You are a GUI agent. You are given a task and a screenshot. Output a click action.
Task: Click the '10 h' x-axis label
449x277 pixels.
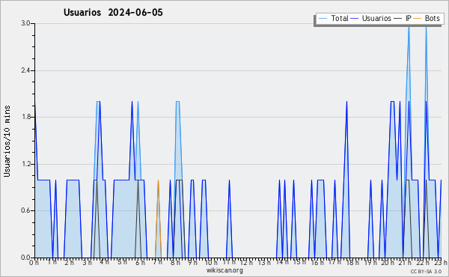tap(211, 262)
